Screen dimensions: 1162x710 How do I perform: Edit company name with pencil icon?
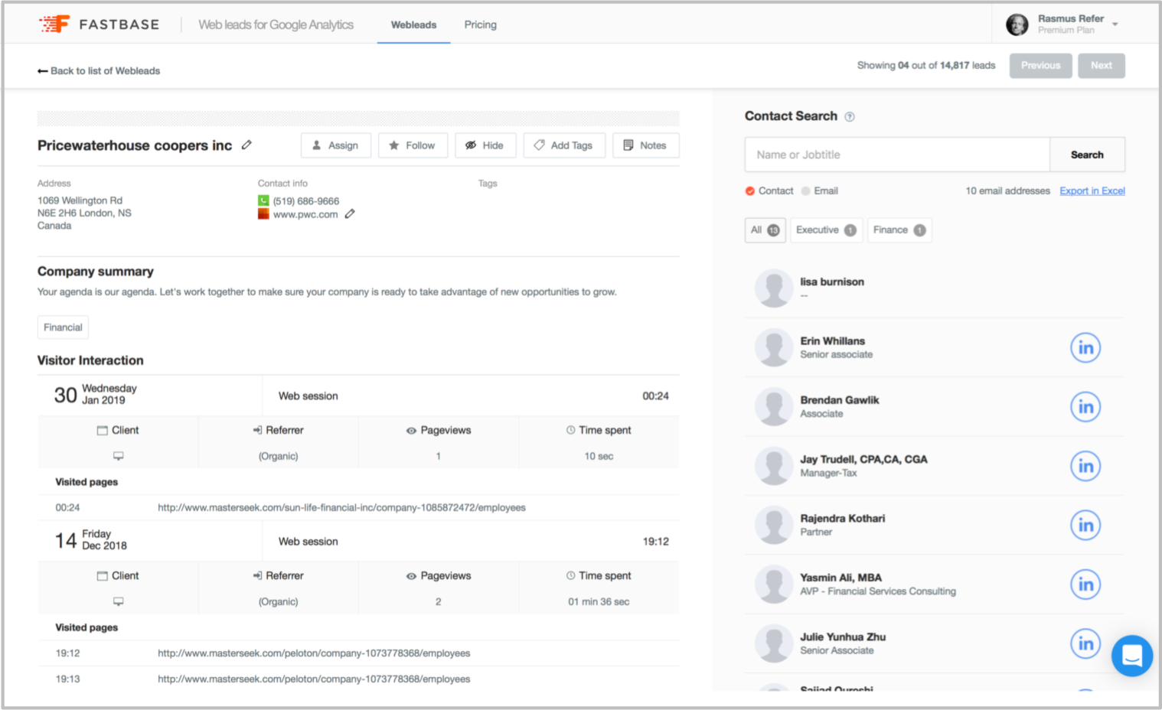pos(246,145)
